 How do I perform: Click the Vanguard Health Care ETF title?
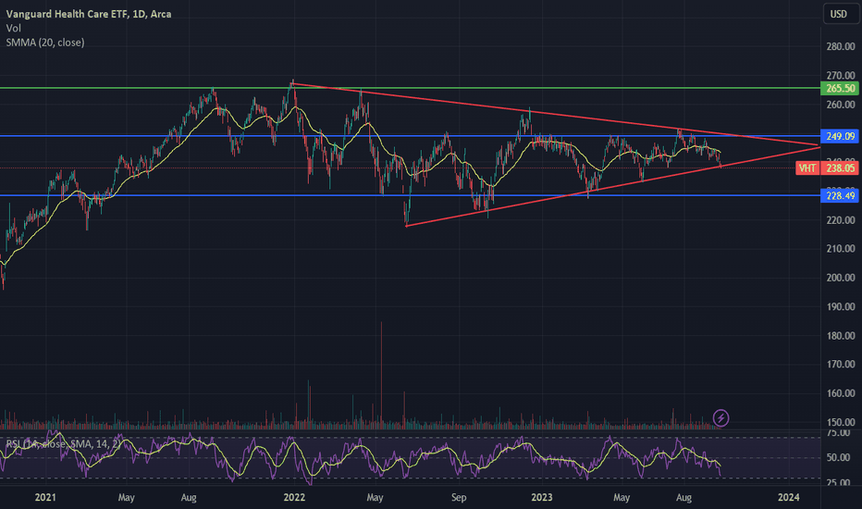pos(89,14)
